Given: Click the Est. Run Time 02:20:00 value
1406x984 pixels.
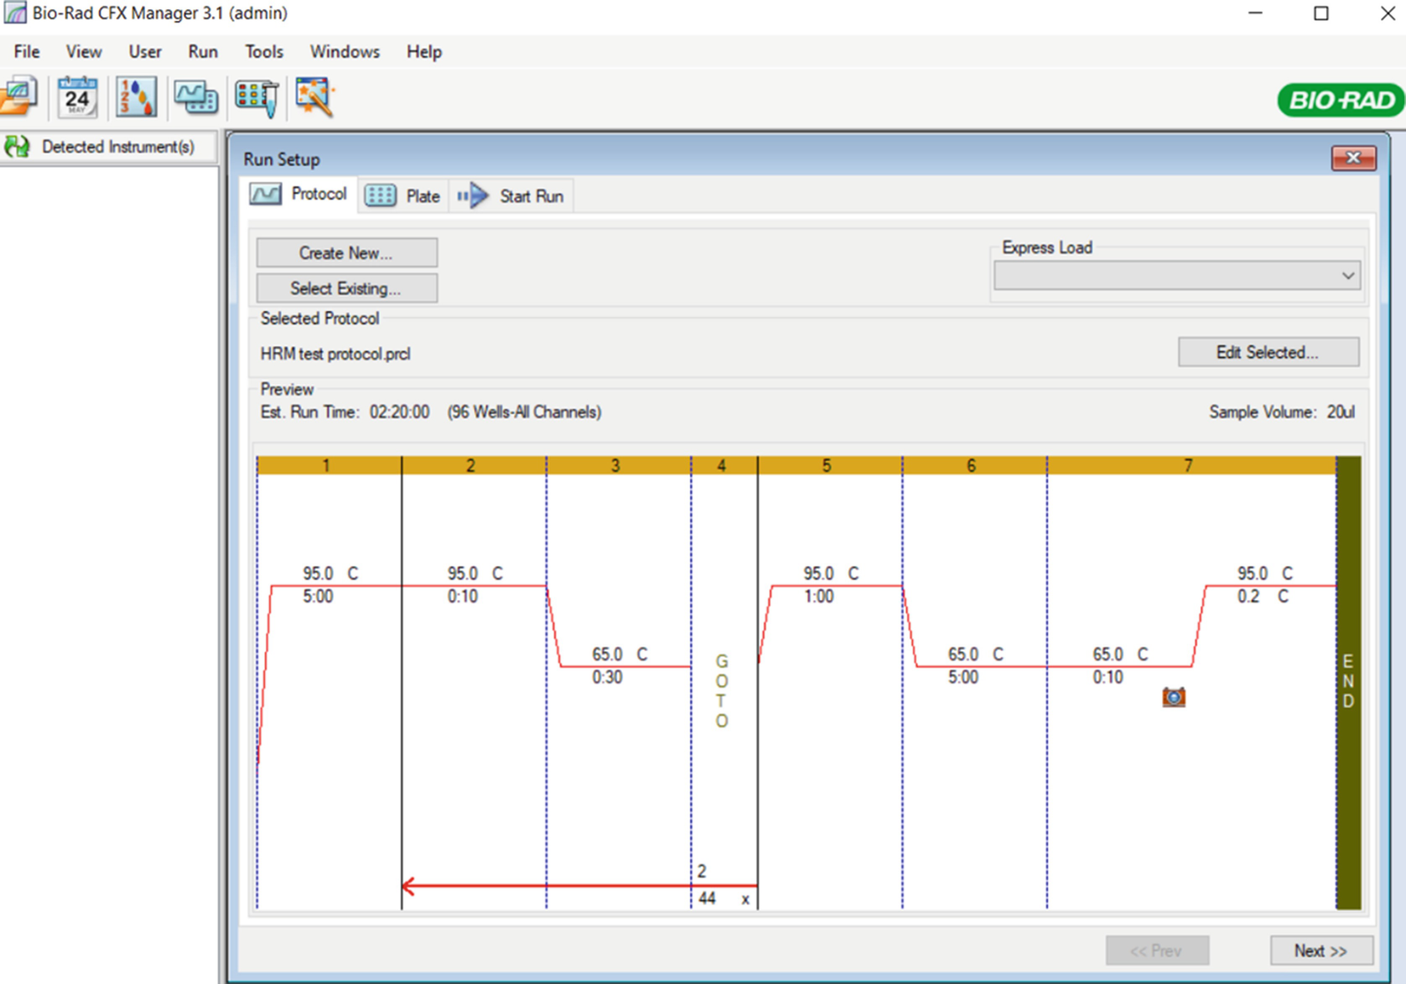Looking at the screenshot, I should [x=400, y=412].
